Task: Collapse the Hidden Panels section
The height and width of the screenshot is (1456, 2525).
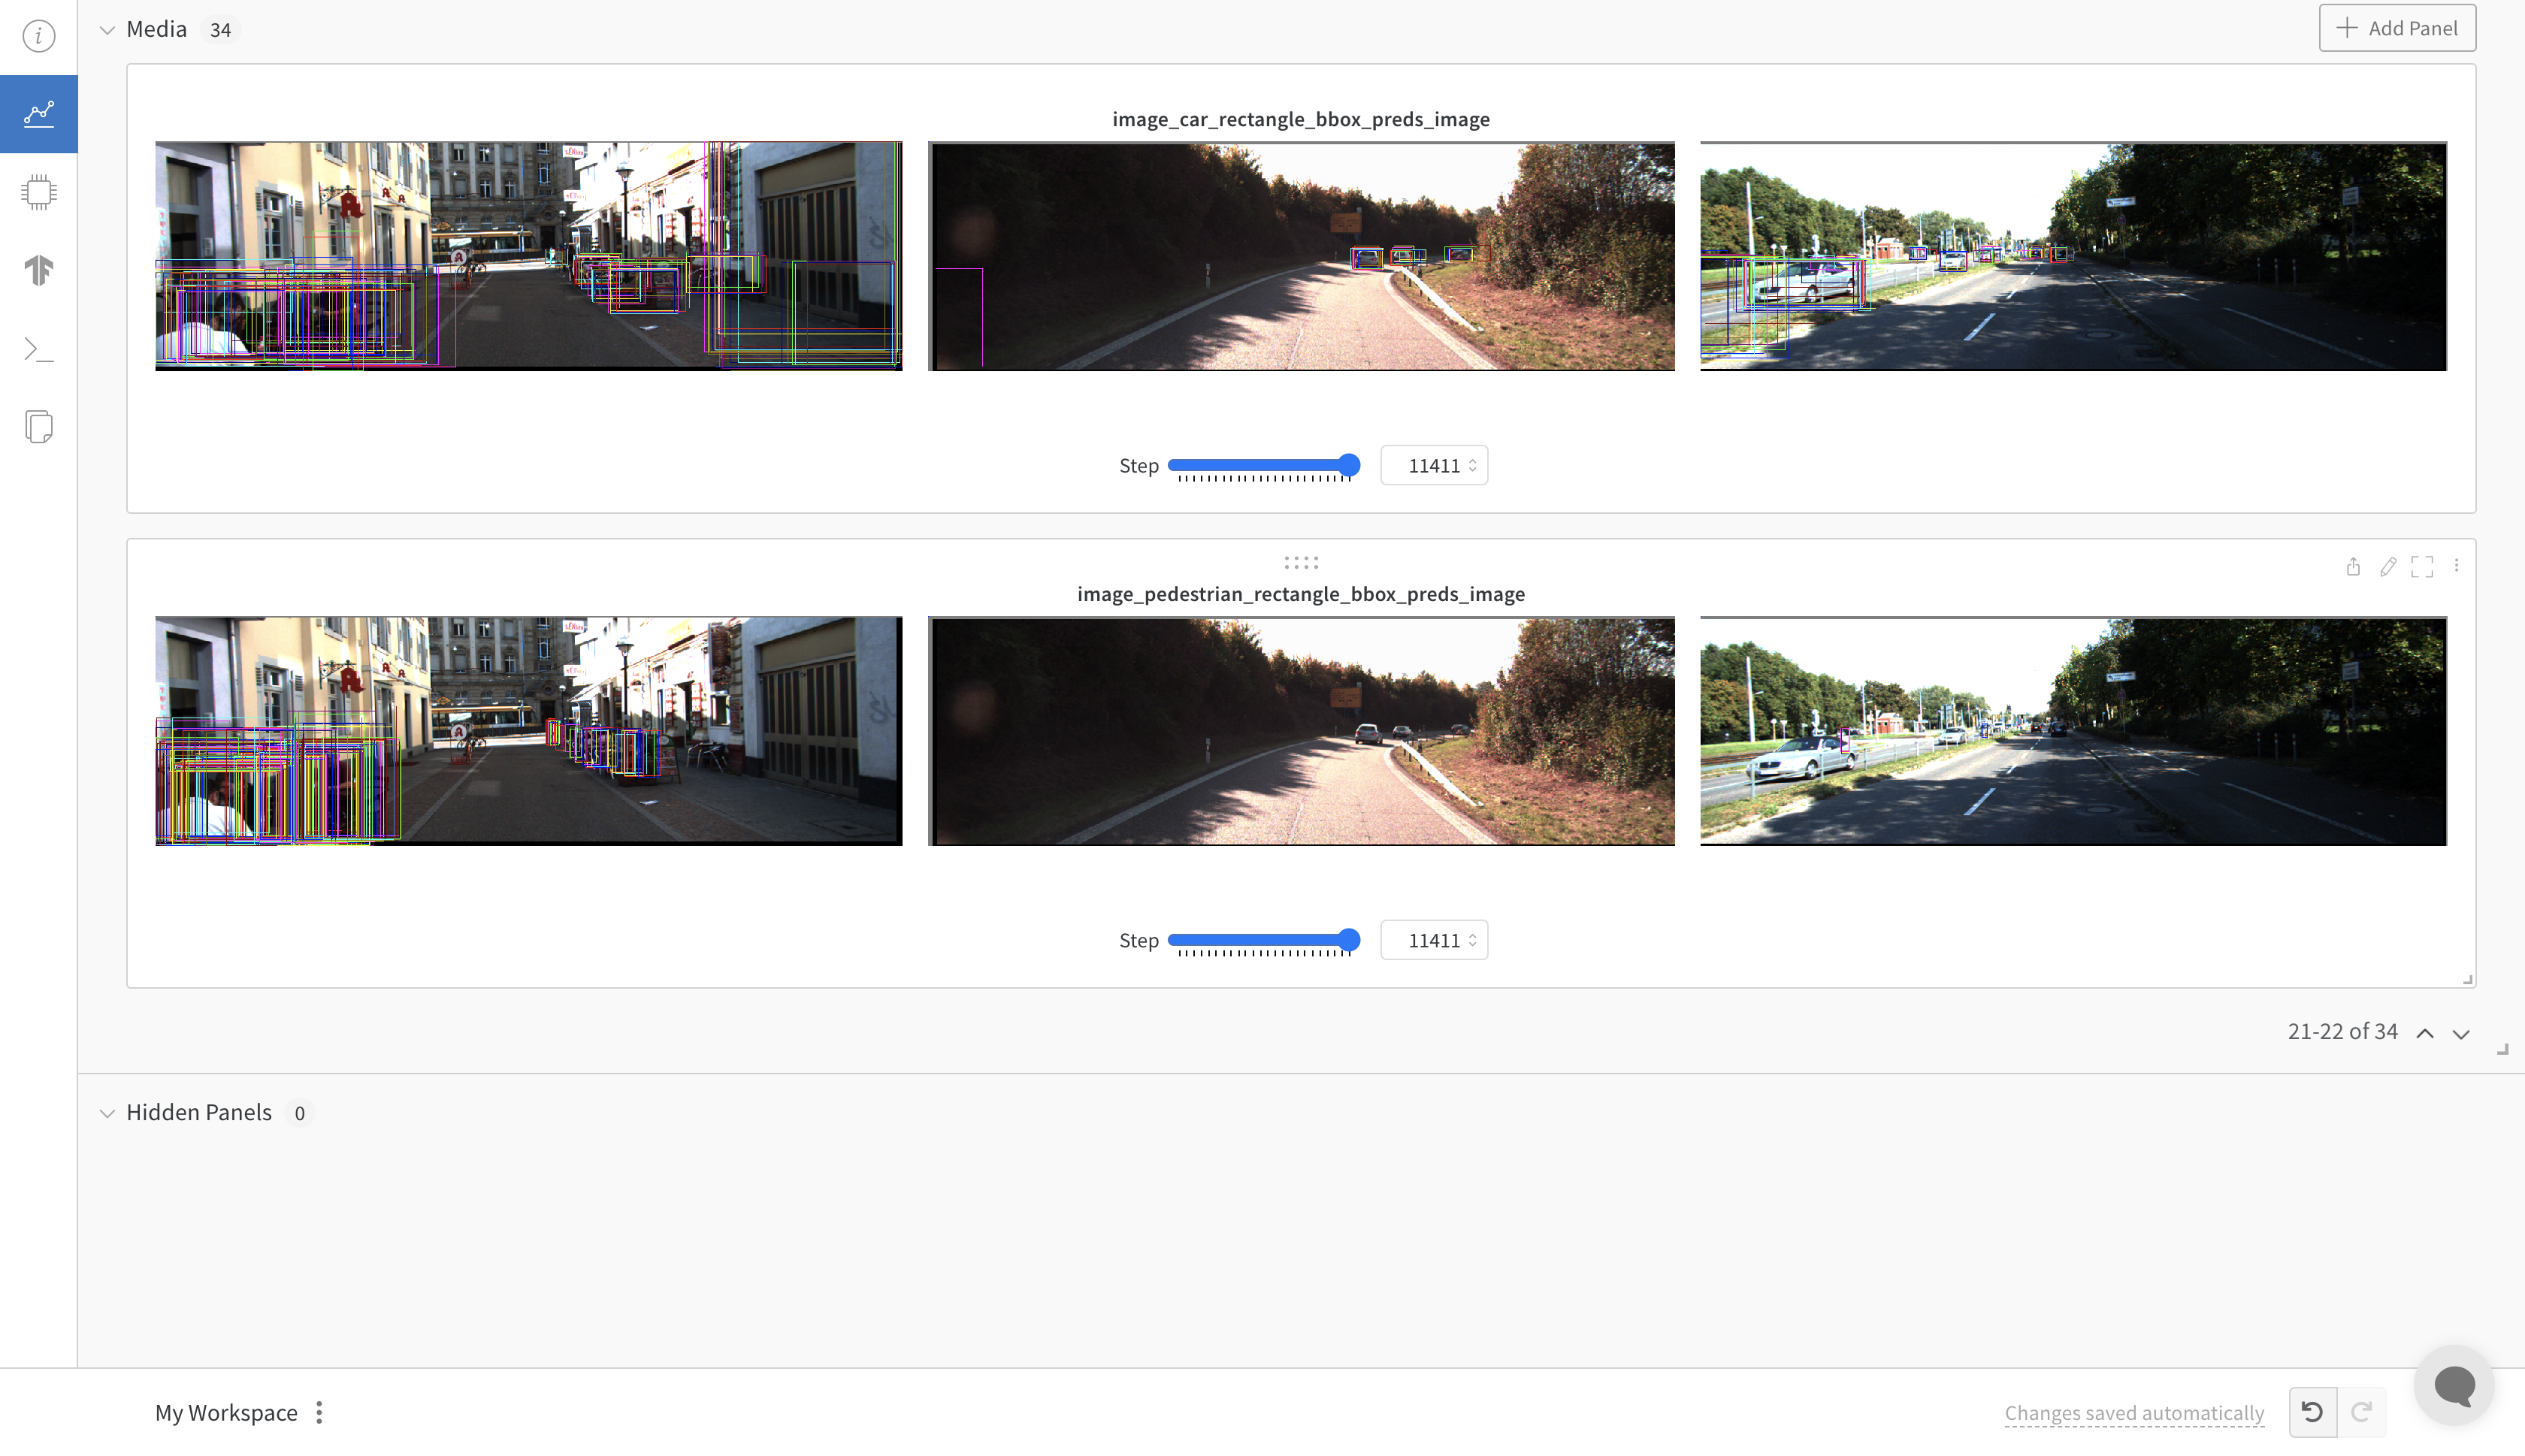Action: pos(107,1113)
